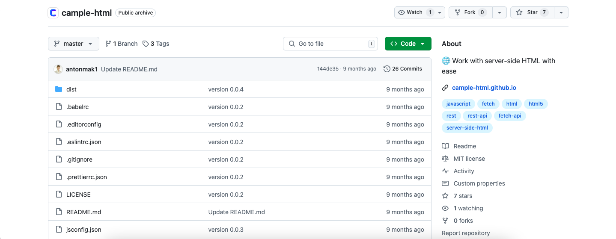Select the html5 topic tag
The image size is (616, 239).
click(x=536, y=104)
